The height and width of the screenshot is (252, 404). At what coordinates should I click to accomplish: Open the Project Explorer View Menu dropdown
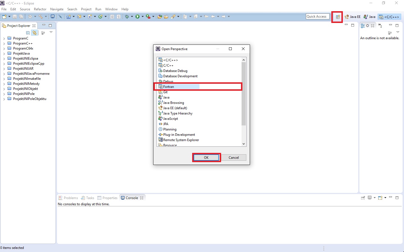[x=51, y=32]
